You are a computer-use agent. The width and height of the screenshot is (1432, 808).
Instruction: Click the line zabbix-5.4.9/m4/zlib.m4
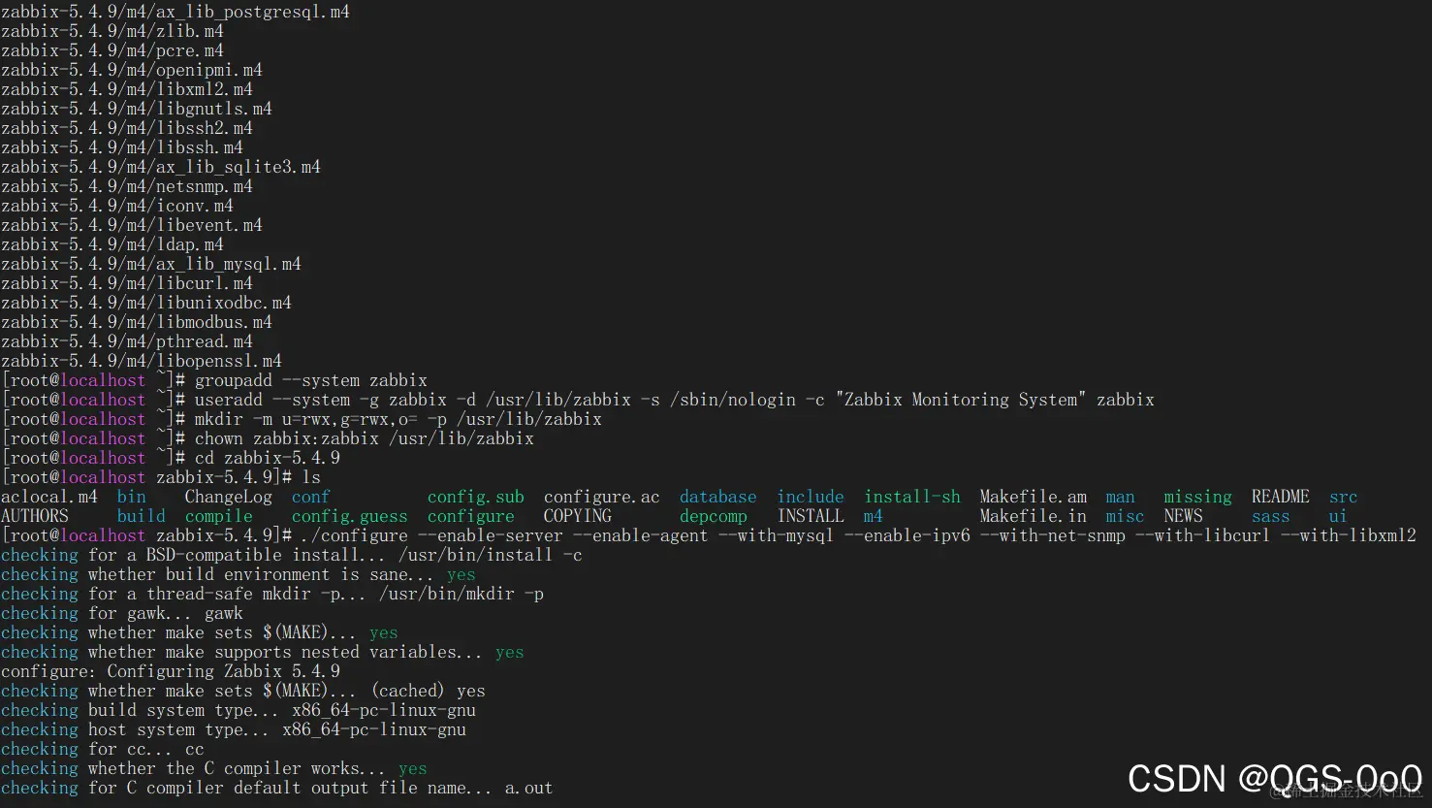tap(112, 31)
